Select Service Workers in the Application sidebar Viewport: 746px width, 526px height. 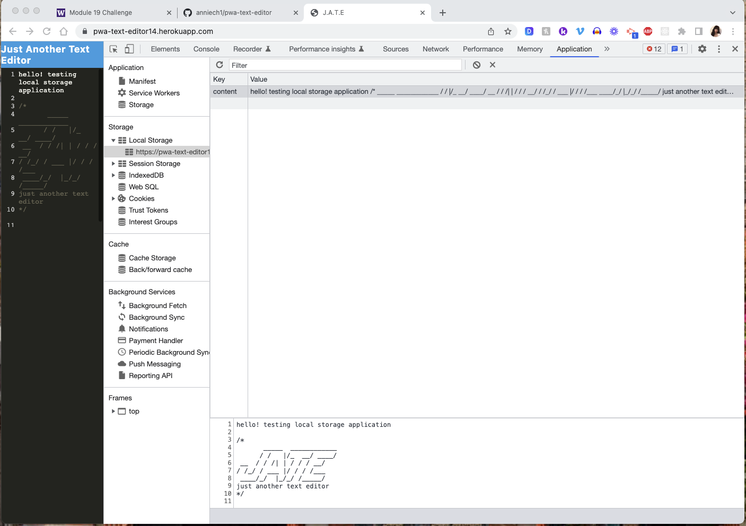click(154, 93)
